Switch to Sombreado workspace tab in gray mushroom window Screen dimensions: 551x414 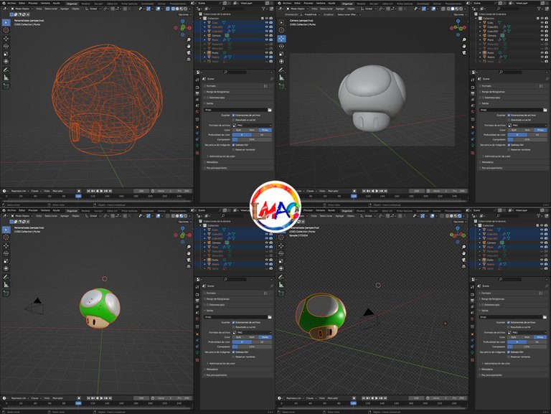pyautogui.click(x=423, y=4)
